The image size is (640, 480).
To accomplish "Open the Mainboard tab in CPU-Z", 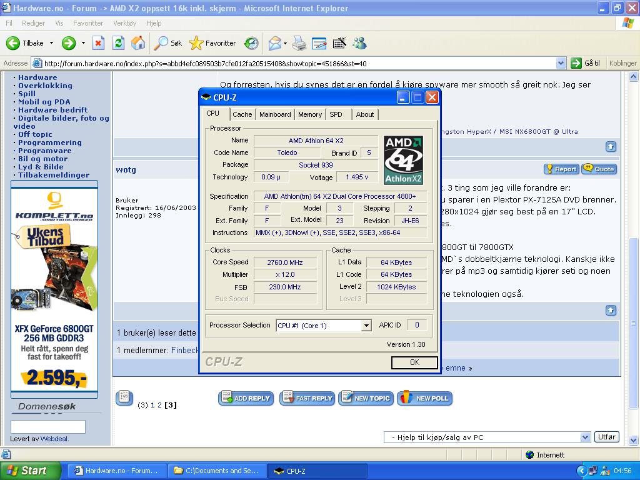I will click(275, 114).
